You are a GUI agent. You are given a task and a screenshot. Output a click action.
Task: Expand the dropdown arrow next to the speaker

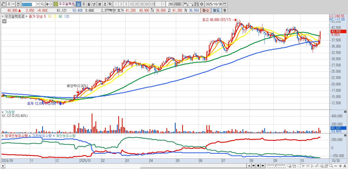point(51,4)
